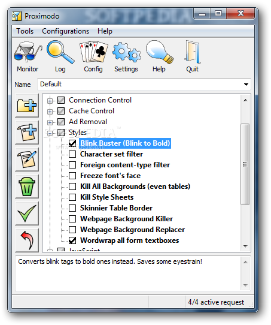
Task: Enable Webpage Background Killer checkbox
Action: coord(72,219)
